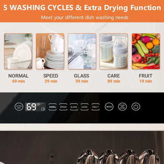The height and width of the screenshot is (164, 164).
Task: Click the NORMAL 69 min label
Action: click(19, 78)
